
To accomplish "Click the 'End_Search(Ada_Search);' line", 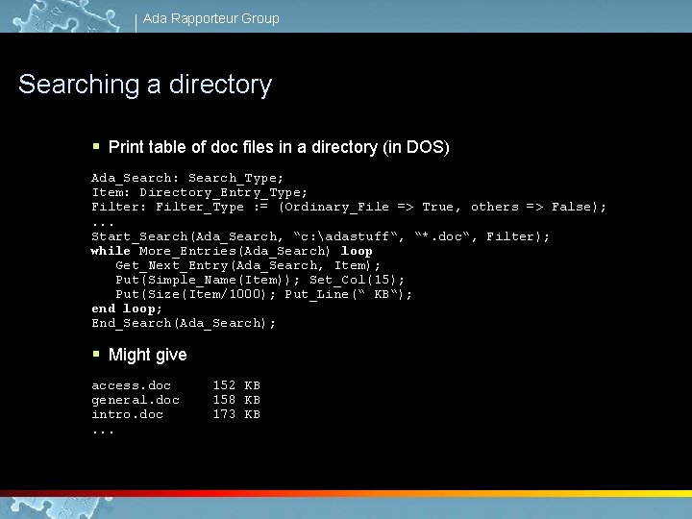I will [184, 323].
